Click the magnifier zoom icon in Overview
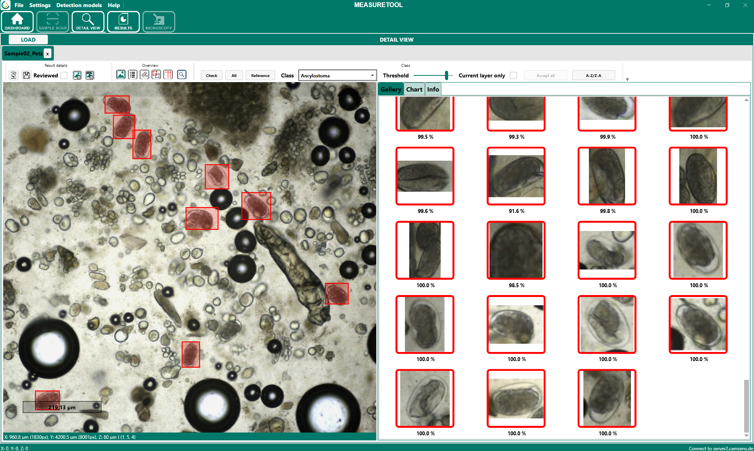754x451 pixels. click(x=182, y=75)
